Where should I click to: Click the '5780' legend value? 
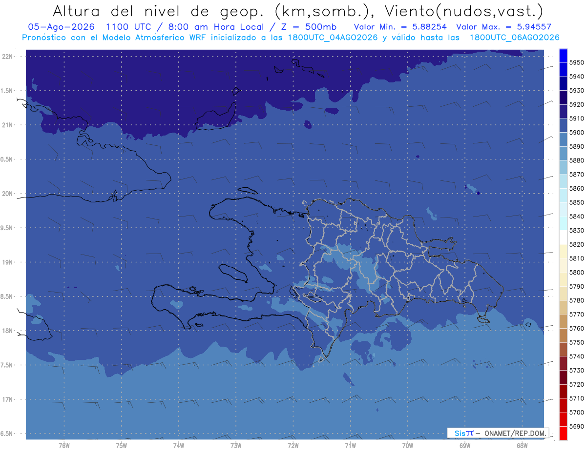pyautogui.click(x=577, y=300)
